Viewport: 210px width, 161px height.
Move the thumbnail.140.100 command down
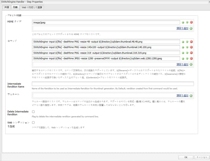tap(187, 47)
